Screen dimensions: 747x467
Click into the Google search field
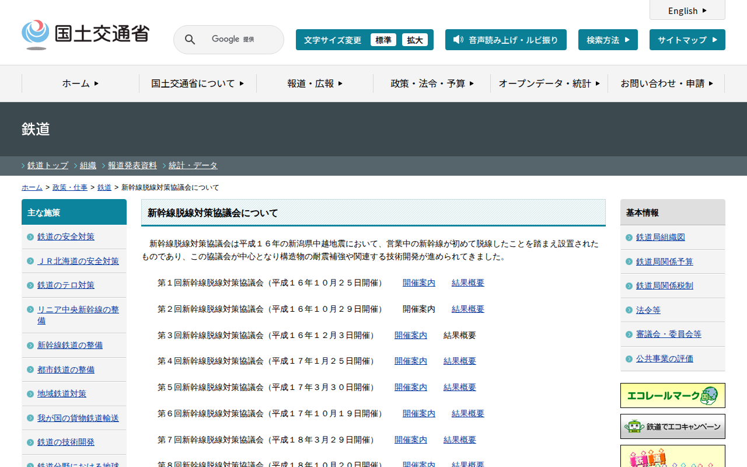click(239, 40)
